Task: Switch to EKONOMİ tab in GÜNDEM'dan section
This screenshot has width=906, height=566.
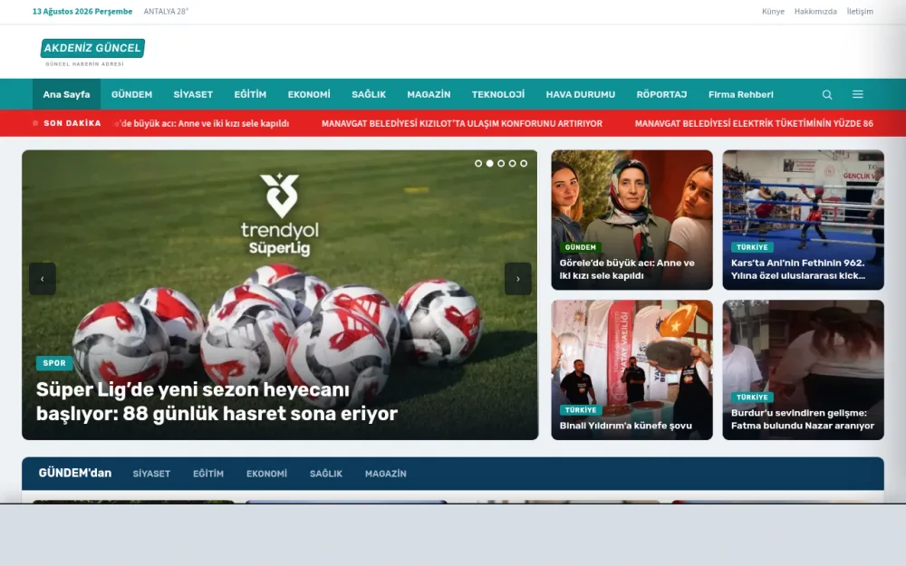Action: click(266, 474)
